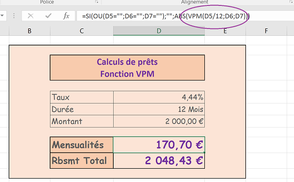Select the "2 000,00 €" amount cell
294x182 pixels.
click(x=159, y=121)
